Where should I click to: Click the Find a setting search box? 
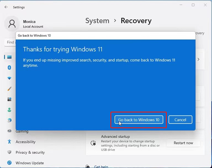(x=10, y=42)
